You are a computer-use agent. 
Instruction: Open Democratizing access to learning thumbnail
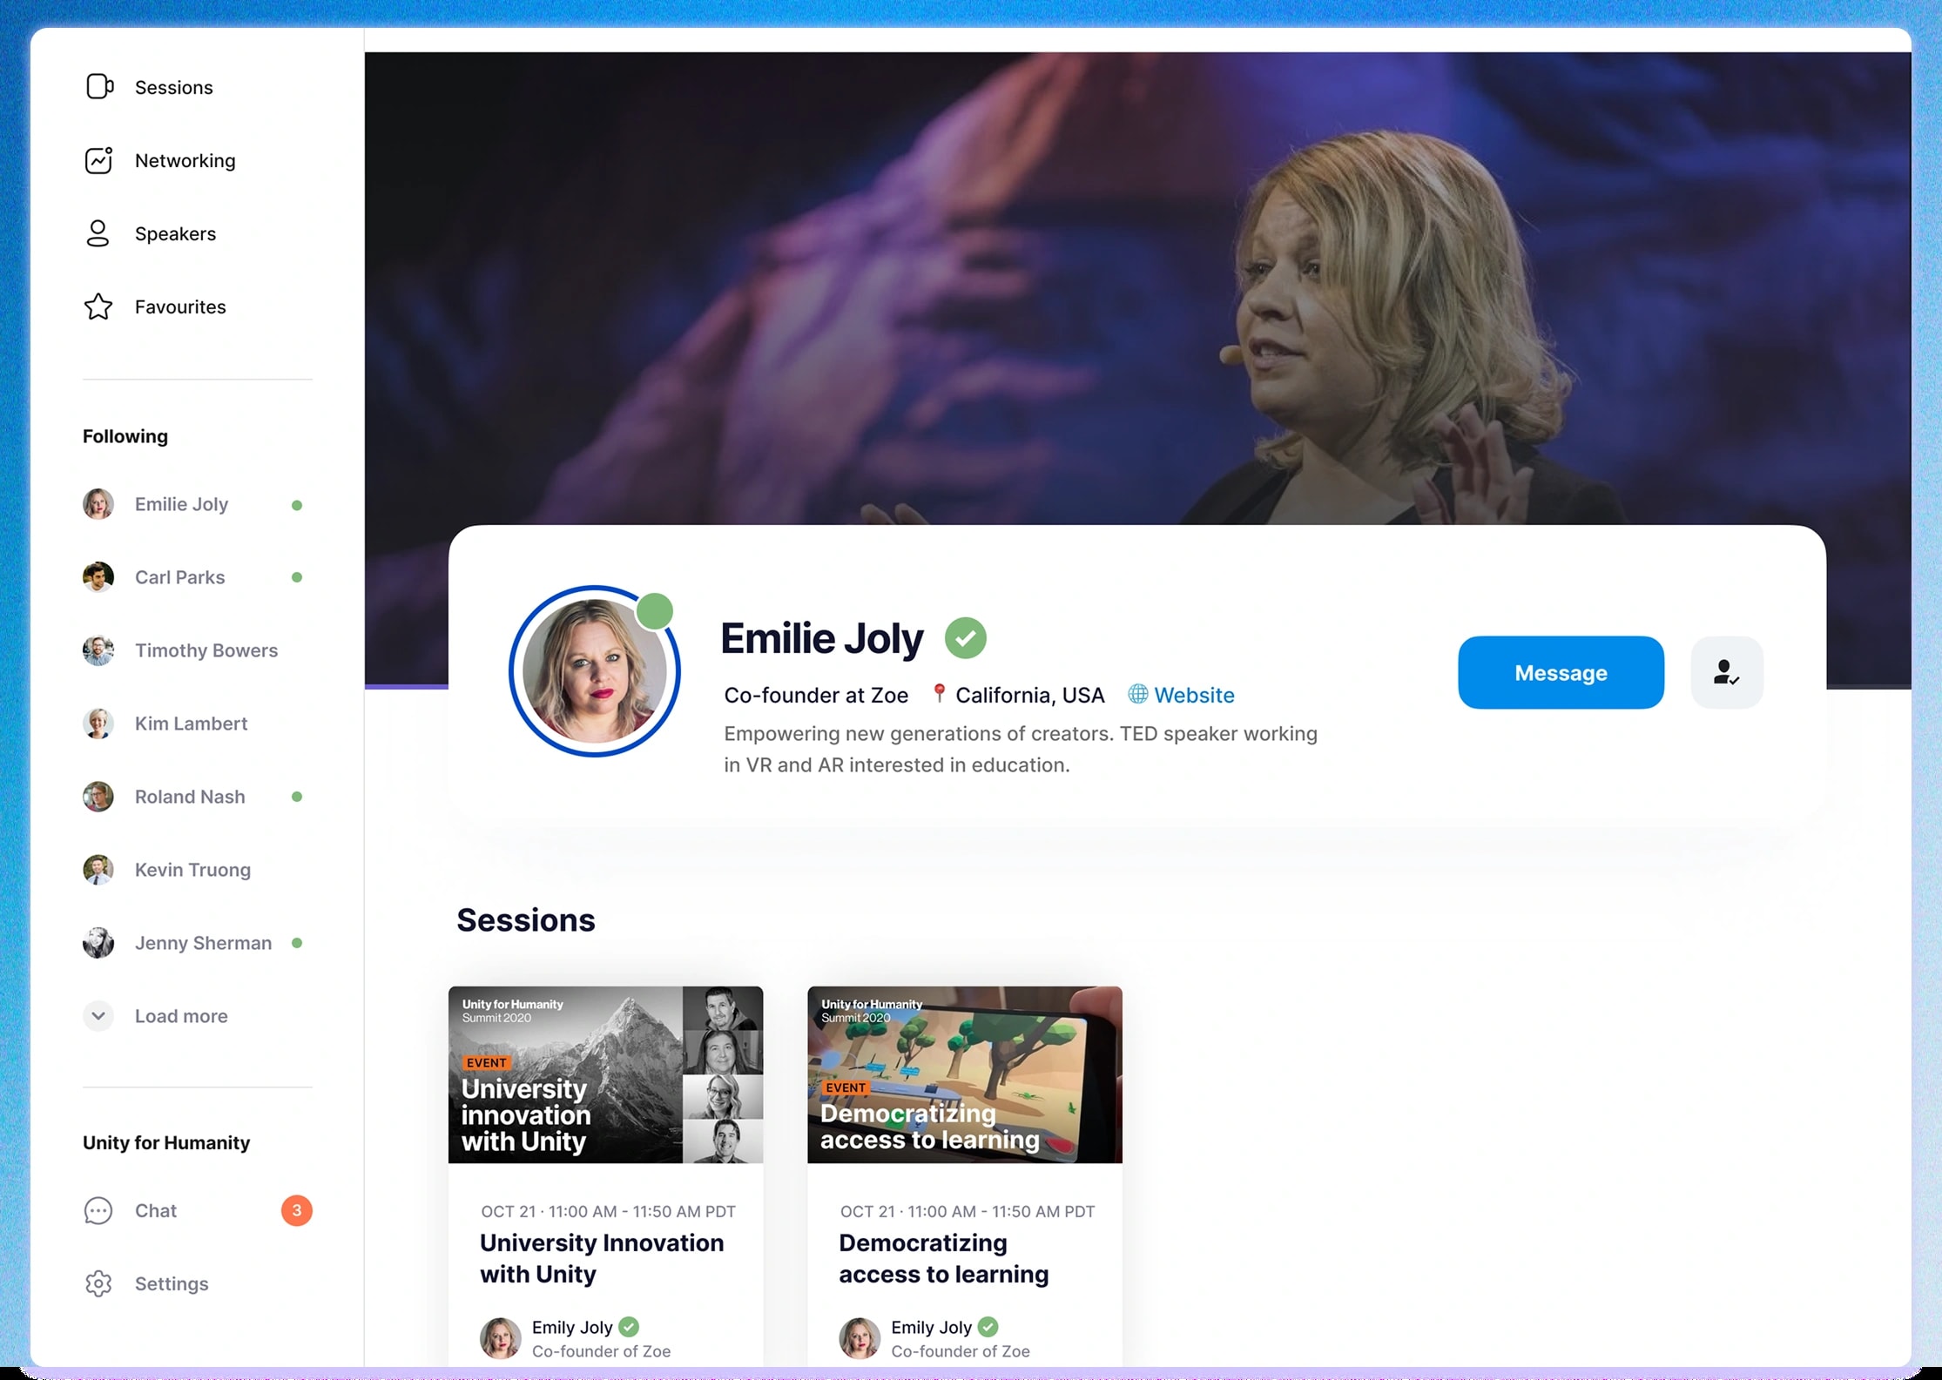[x=964, y=1074]
